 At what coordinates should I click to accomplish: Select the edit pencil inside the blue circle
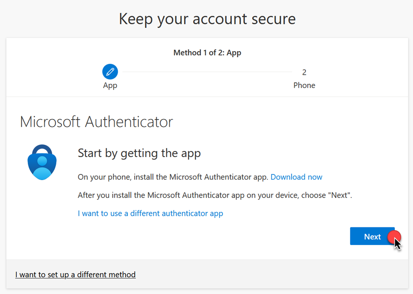coord(110,71)
